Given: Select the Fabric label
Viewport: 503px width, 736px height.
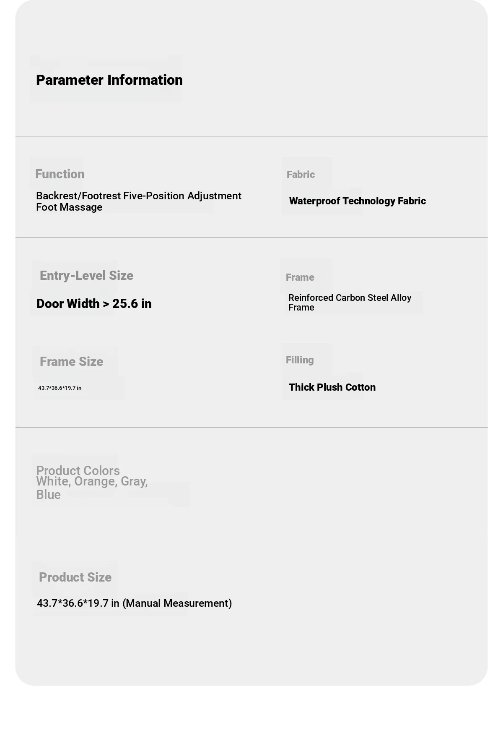Looking at the screenshot, I should pyautogui.click(x=301, y=175).
